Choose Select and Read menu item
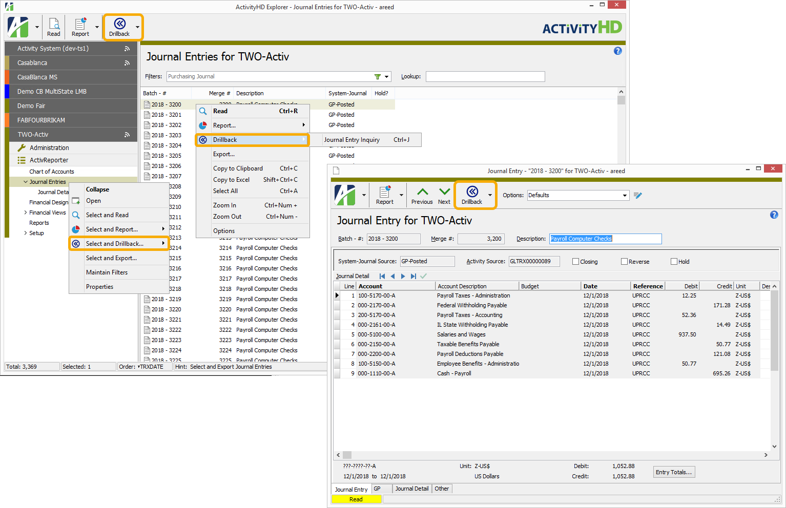 coord(119,215)
